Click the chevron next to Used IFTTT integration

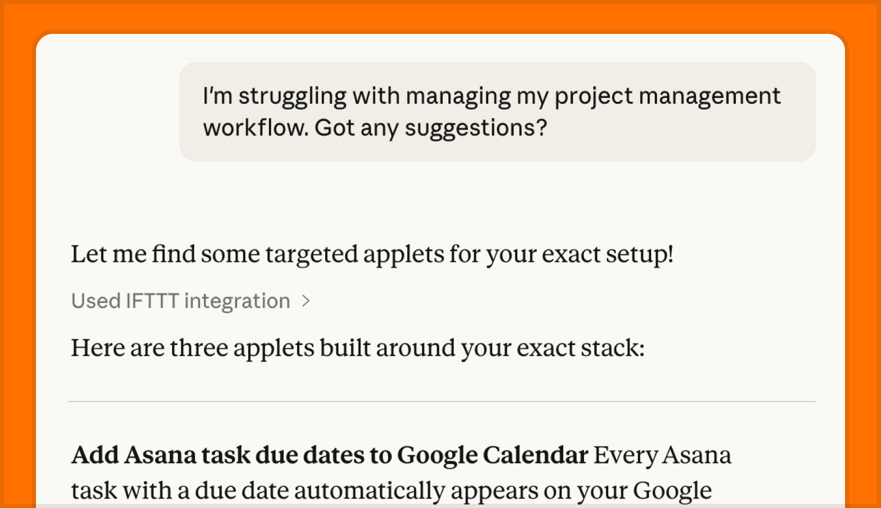[307, 301]
